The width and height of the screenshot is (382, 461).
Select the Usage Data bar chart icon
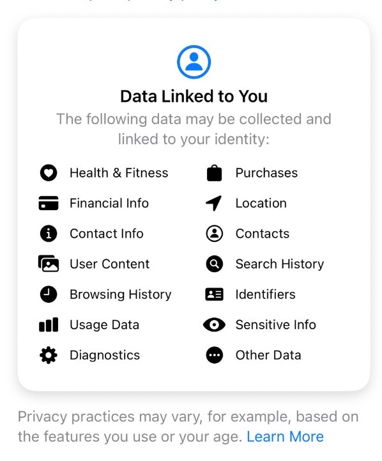pyautogui.click(x=49, y=325)
